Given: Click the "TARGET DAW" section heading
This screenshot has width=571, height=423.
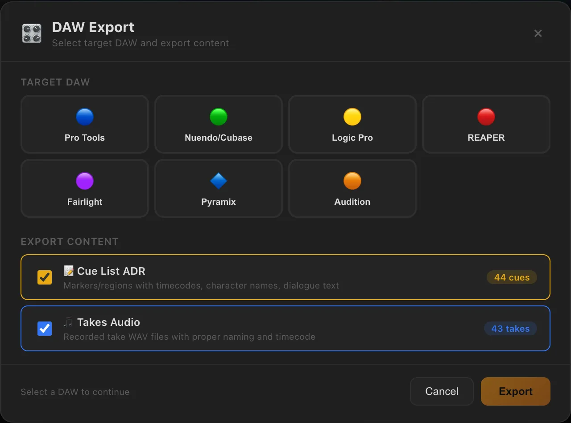Looking at the screenshot, I should click(55, 82).
